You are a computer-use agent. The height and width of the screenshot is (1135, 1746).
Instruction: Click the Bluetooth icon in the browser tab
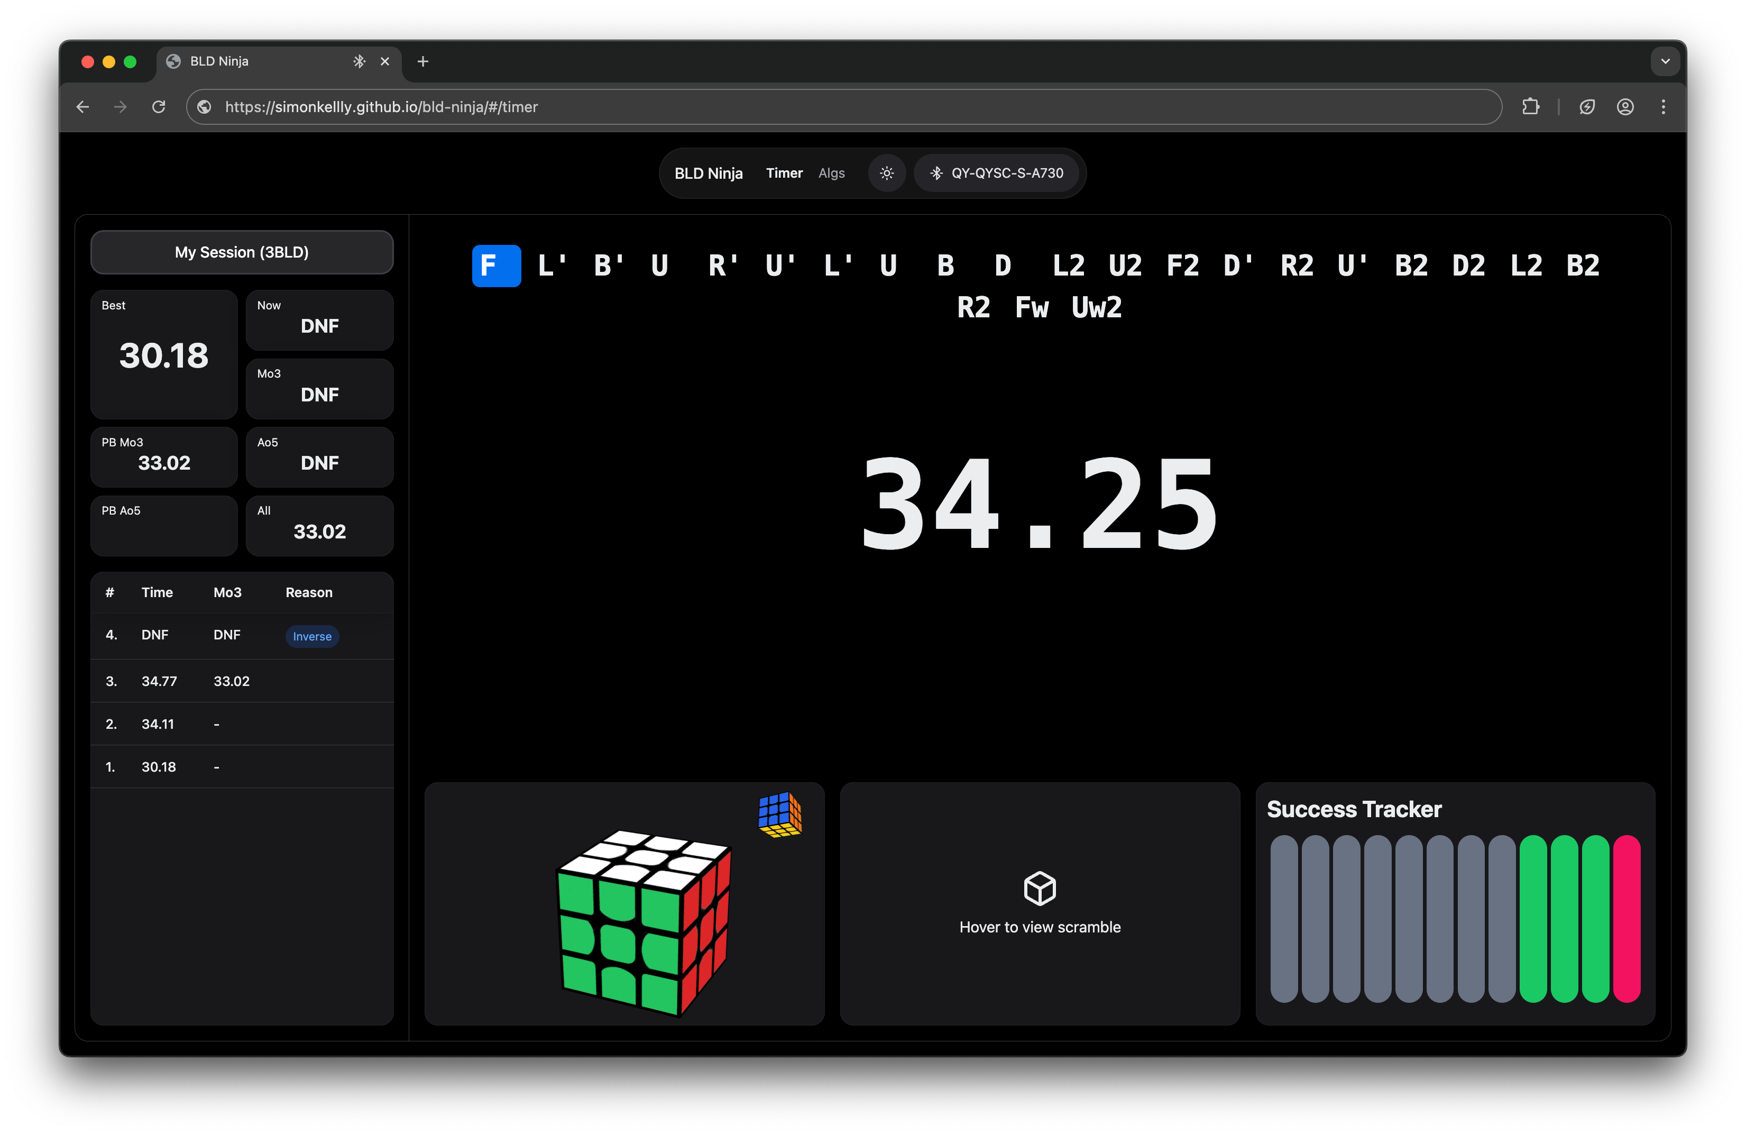click(x=359, y=62)
